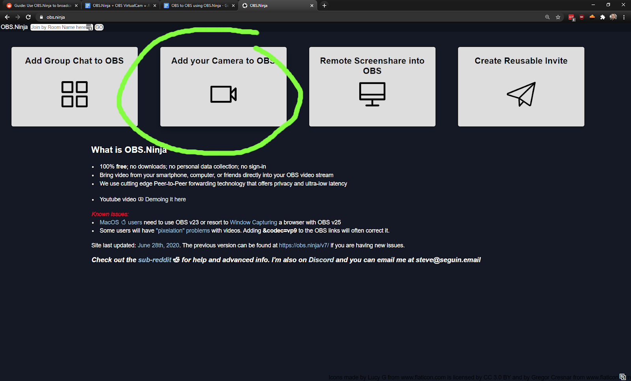The image size is (631, 381).
Task: Minimize the Chrome window
Action: (593, 5)
